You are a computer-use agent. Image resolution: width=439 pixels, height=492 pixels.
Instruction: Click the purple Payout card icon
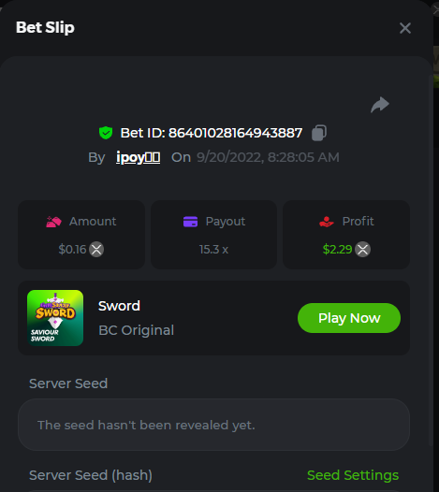(x=190, y=222)
